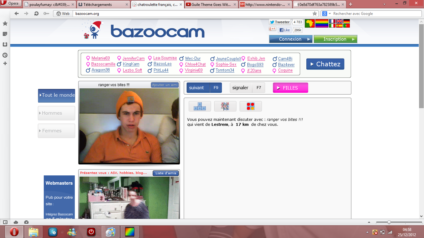Switch language with the UK flag
Screen dimensions: 424x238
click(x=340, y=21)
